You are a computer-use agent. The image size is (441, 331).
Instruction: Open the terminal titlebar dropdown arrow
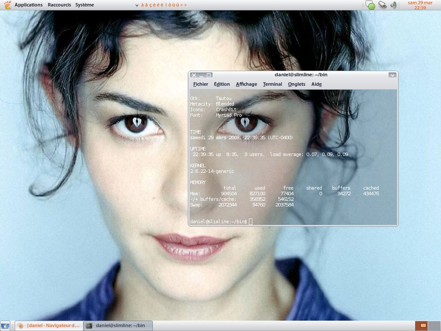click(392, 75)
